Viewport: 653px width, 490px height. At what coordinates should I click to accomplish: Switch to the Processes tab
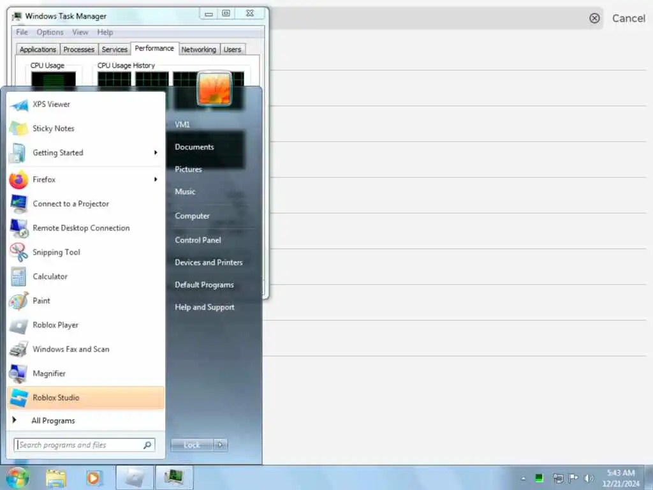[x=78, y=49]
